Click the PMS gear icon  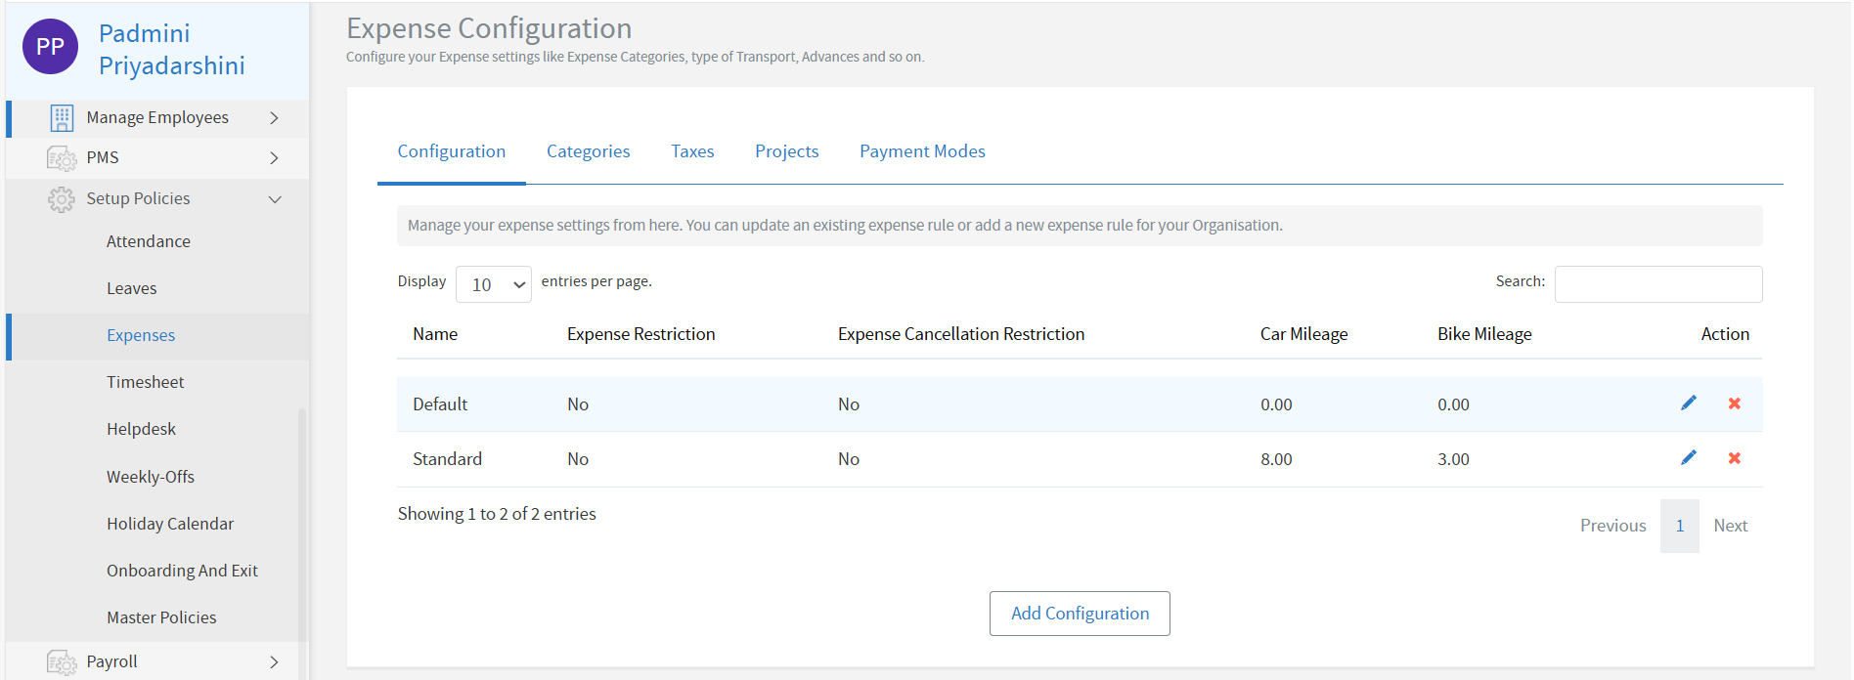coord(62,158)
